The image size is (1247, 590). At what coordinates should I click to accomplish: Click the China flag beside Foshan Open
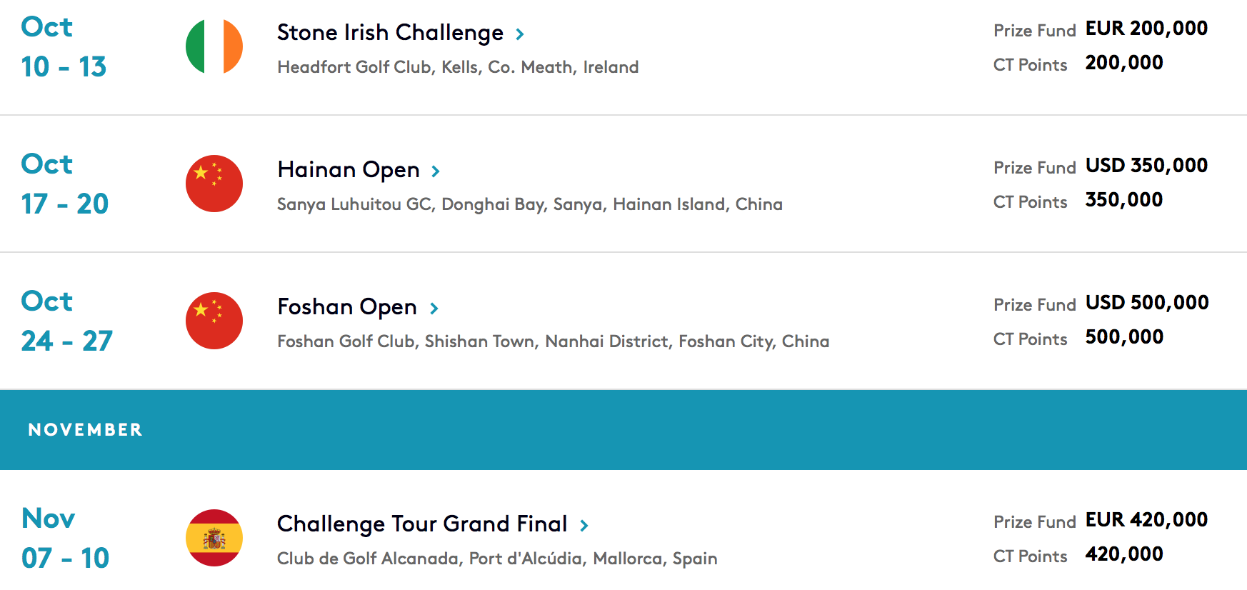point(214,321)
